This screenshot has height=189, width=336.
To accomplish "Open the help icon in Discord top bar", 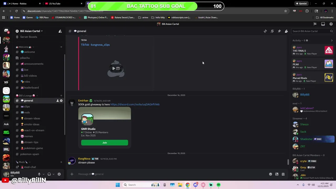I will pyautogui.click(x=331, y=24).
